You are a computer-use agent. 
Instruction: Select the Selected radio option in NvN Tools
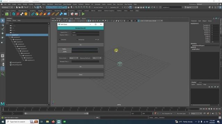(60, 40)
